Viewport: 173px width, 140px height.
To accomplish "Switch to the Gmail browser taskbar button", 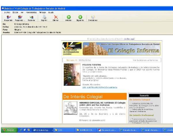I will 151,130.
